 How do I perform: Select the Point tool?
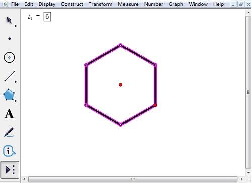10,39
